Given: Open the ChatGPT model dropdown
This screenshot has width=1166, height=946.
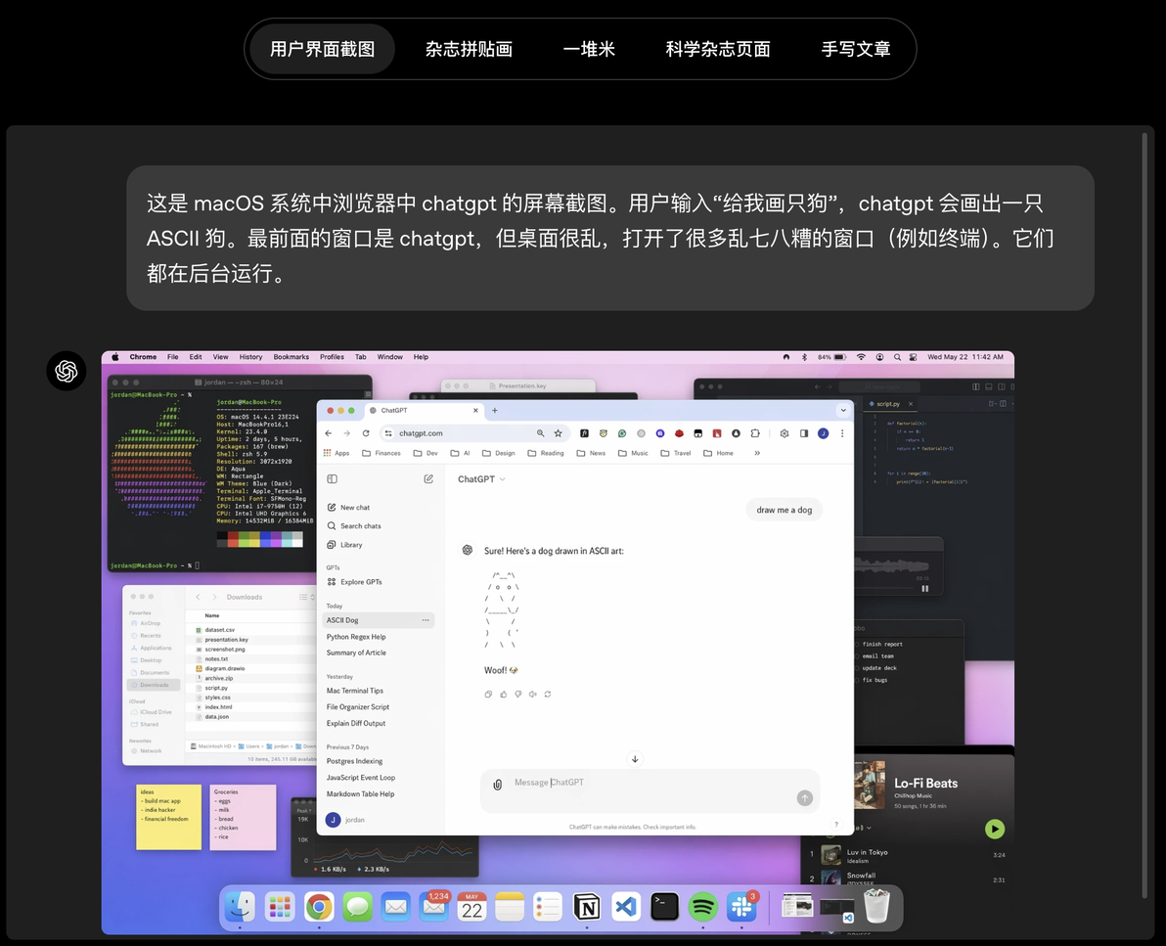Looking at the screenshot, I should 481,479.
